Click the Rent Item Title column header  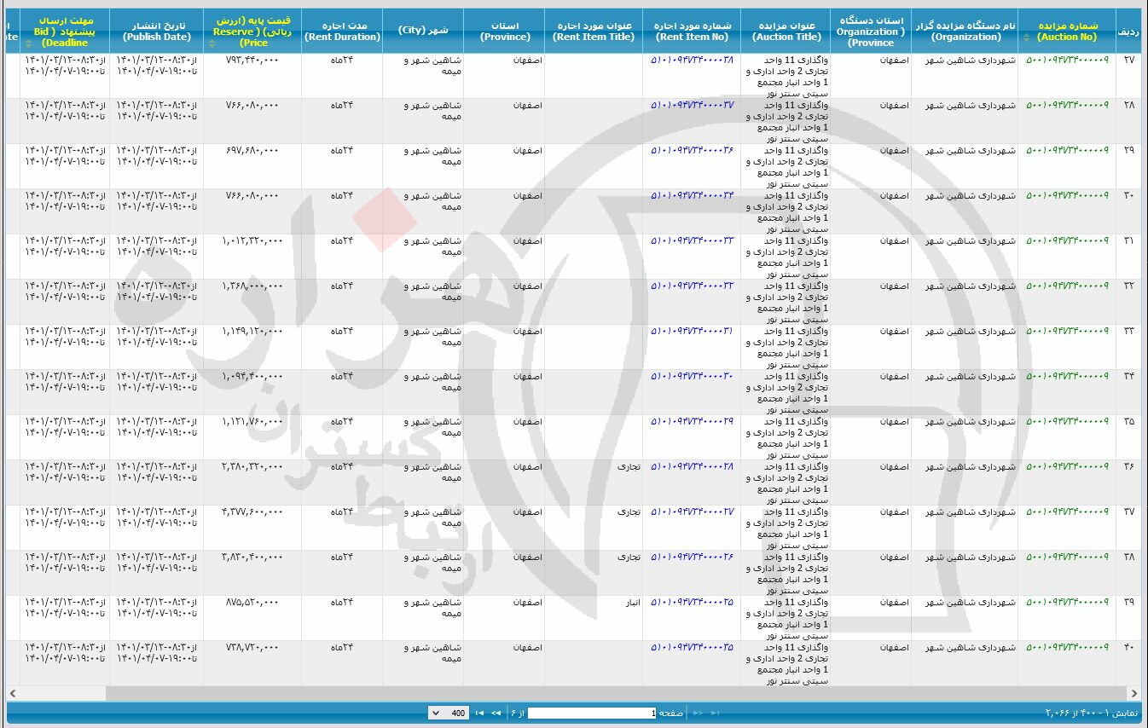click(x=594, y=32)
